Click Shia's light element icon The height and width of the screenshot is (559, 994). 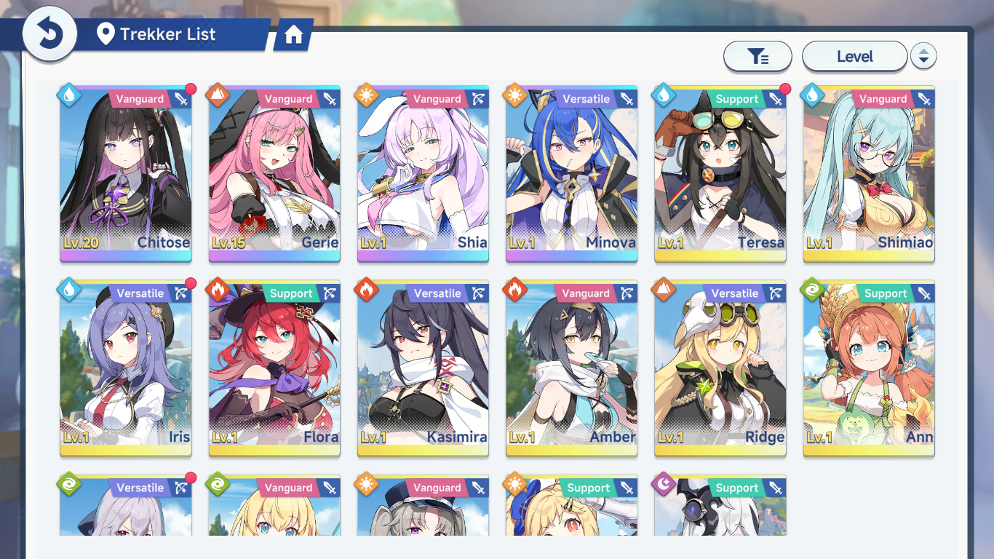point(367,95)
